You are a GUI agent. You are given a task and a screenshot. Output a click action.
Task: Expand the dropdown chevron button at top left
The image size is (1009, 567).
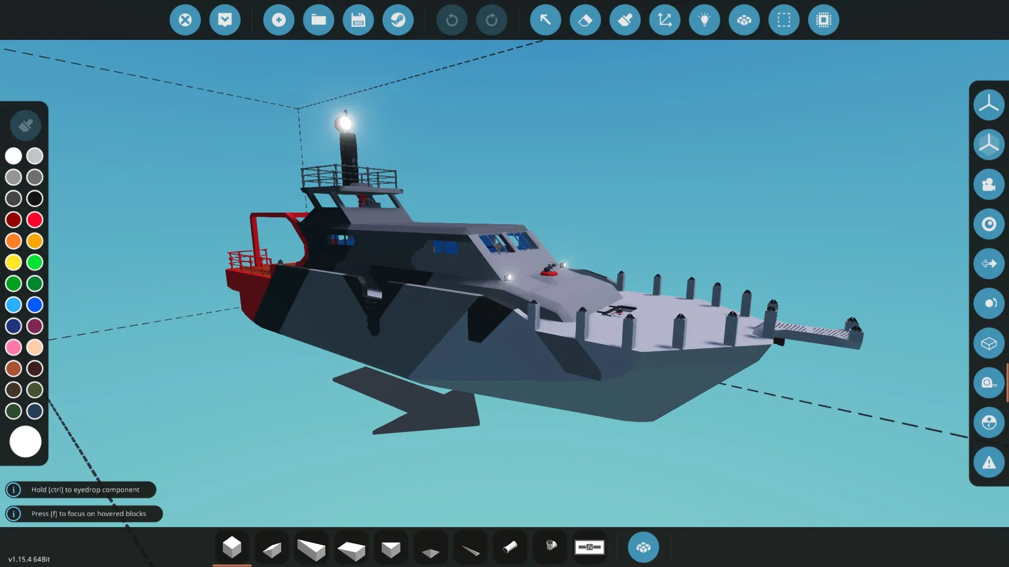pyautogui.click(x=225, y=20)
